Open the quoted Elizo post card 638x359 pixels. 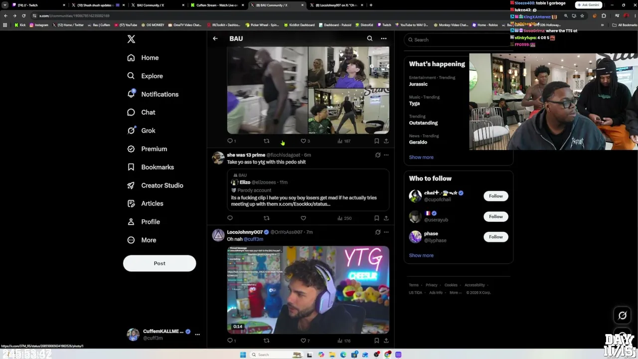[308, 190]
